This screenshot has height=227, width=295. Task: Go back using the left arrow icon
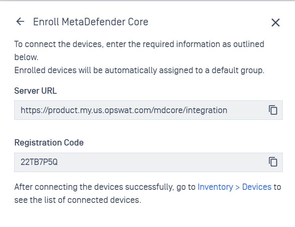coord(20,21)
